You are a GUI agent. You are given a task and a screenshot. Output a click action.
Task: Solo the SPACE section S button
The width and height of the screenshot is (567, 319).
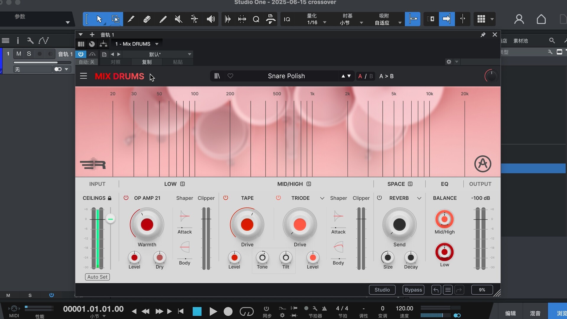[x=410, y=184]
